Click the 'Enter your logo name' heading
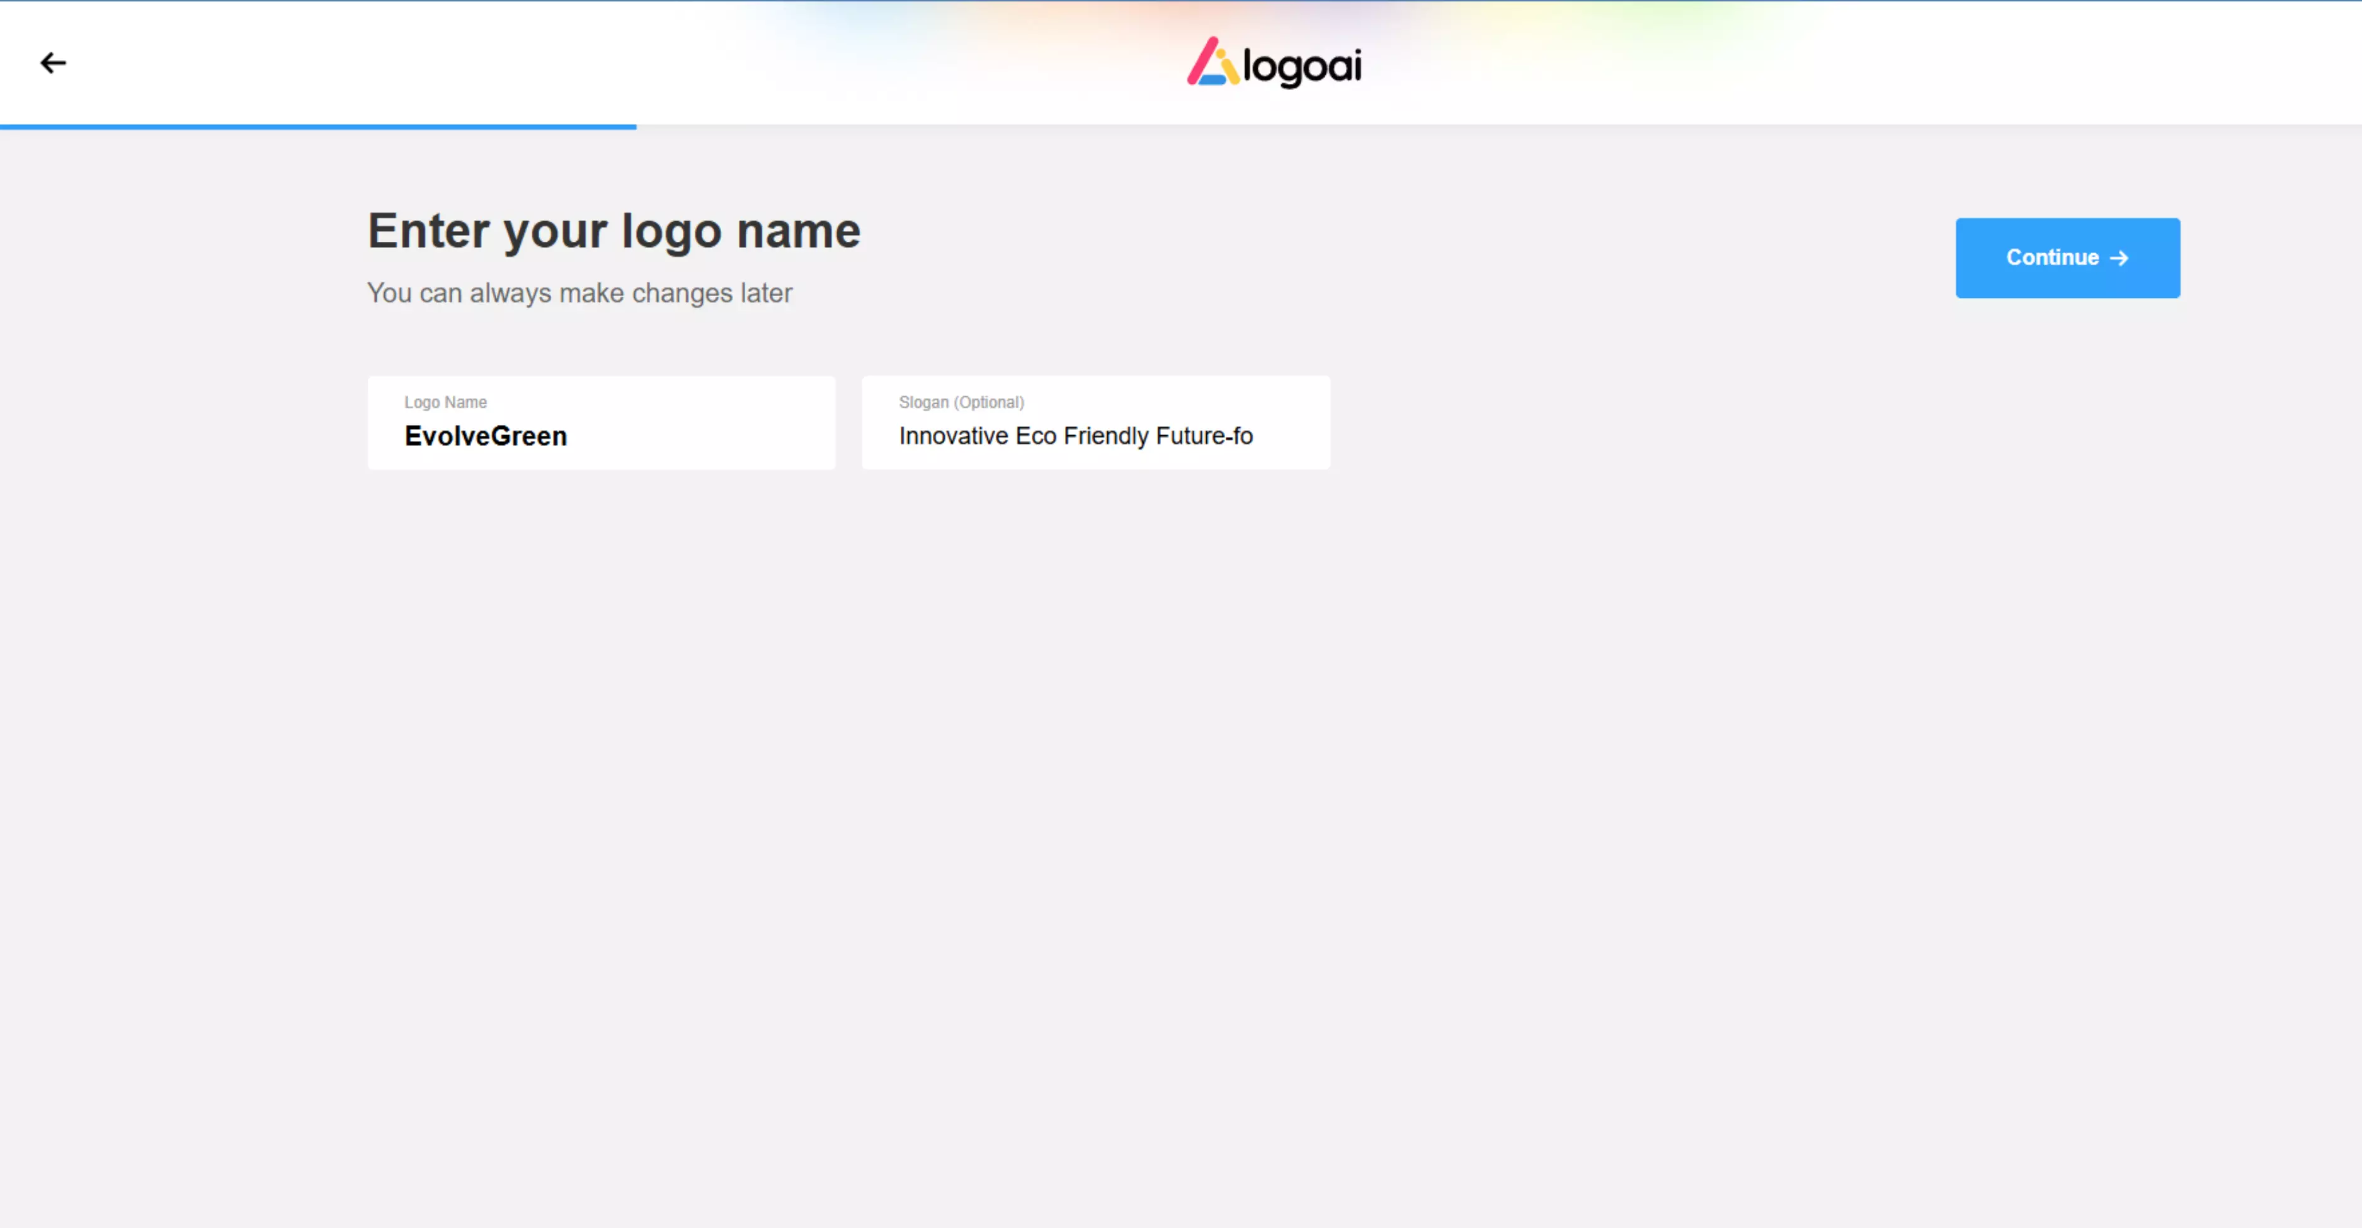 coord(613,230)
